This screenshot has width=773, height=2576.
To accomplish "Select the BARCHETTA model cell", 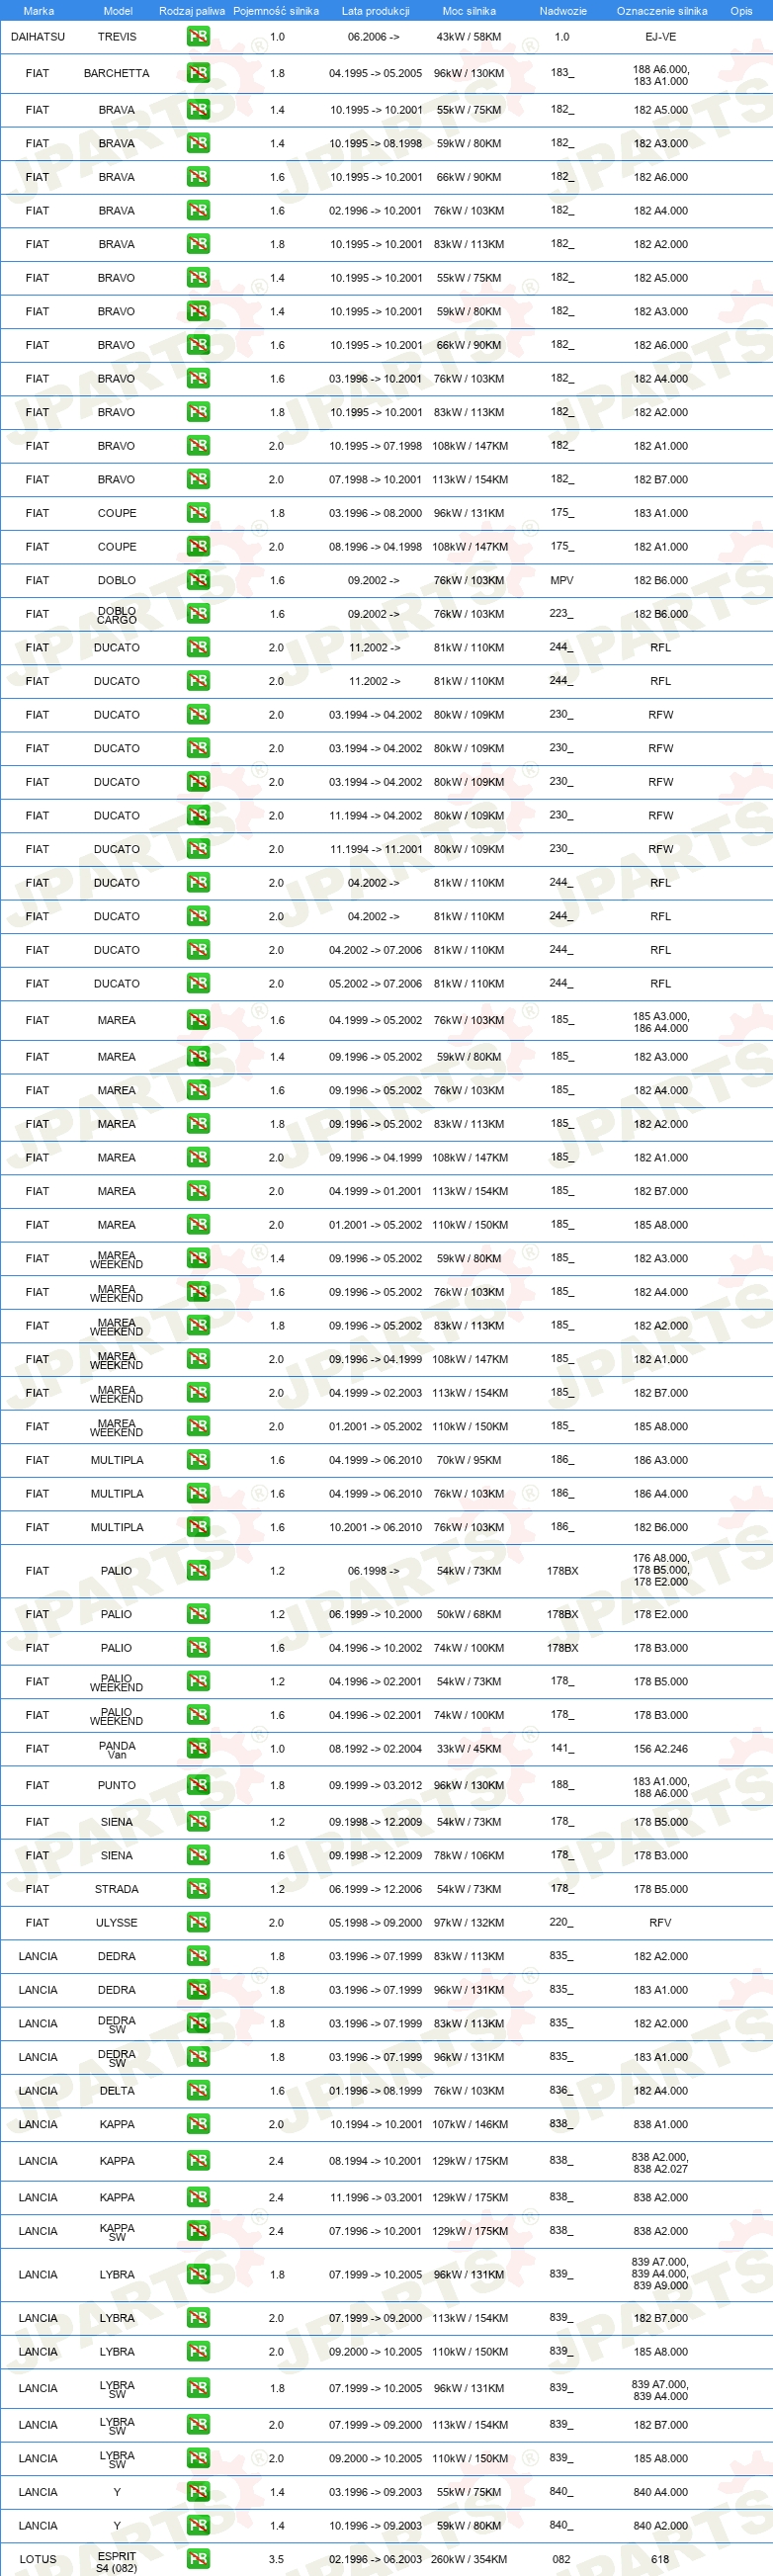I will [117, 74].
